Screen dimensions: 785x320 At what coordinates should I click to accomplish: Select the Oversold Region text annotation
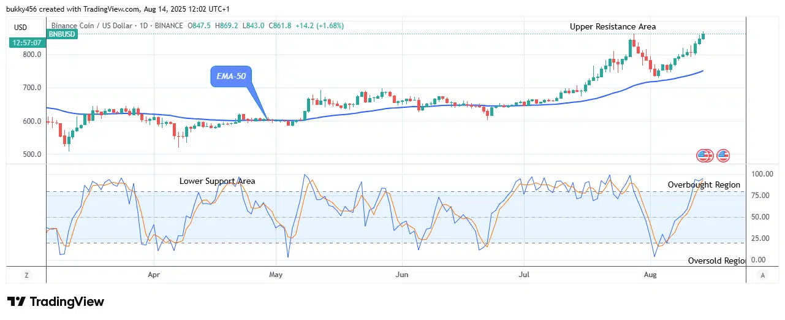pos(717,261)
